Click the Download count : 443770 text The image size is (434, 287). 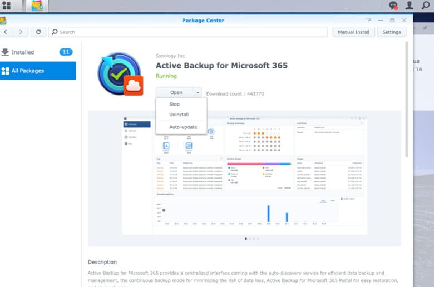(235, 94)
